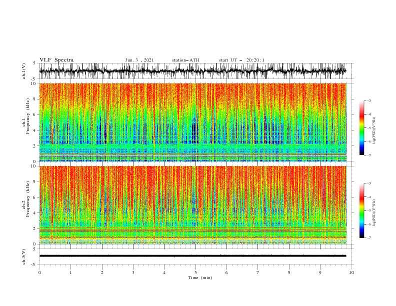The width and height of the screenshot is (396, 306).
Task: Click the "VLF Spectra" title text
Action: pyautogui.click(x=56, y=60)
